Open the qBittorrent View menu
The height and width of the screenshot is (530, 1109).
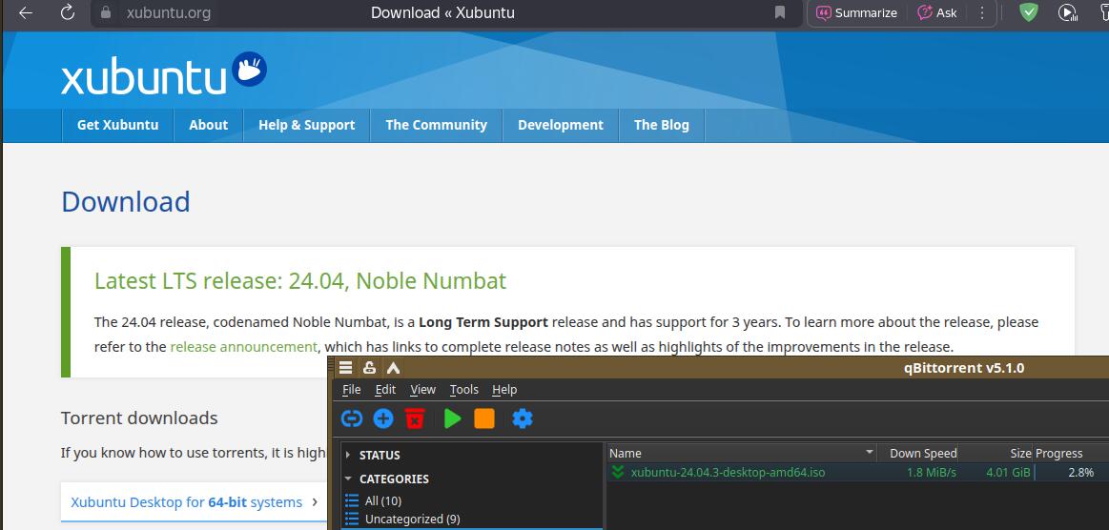point(423,389)
